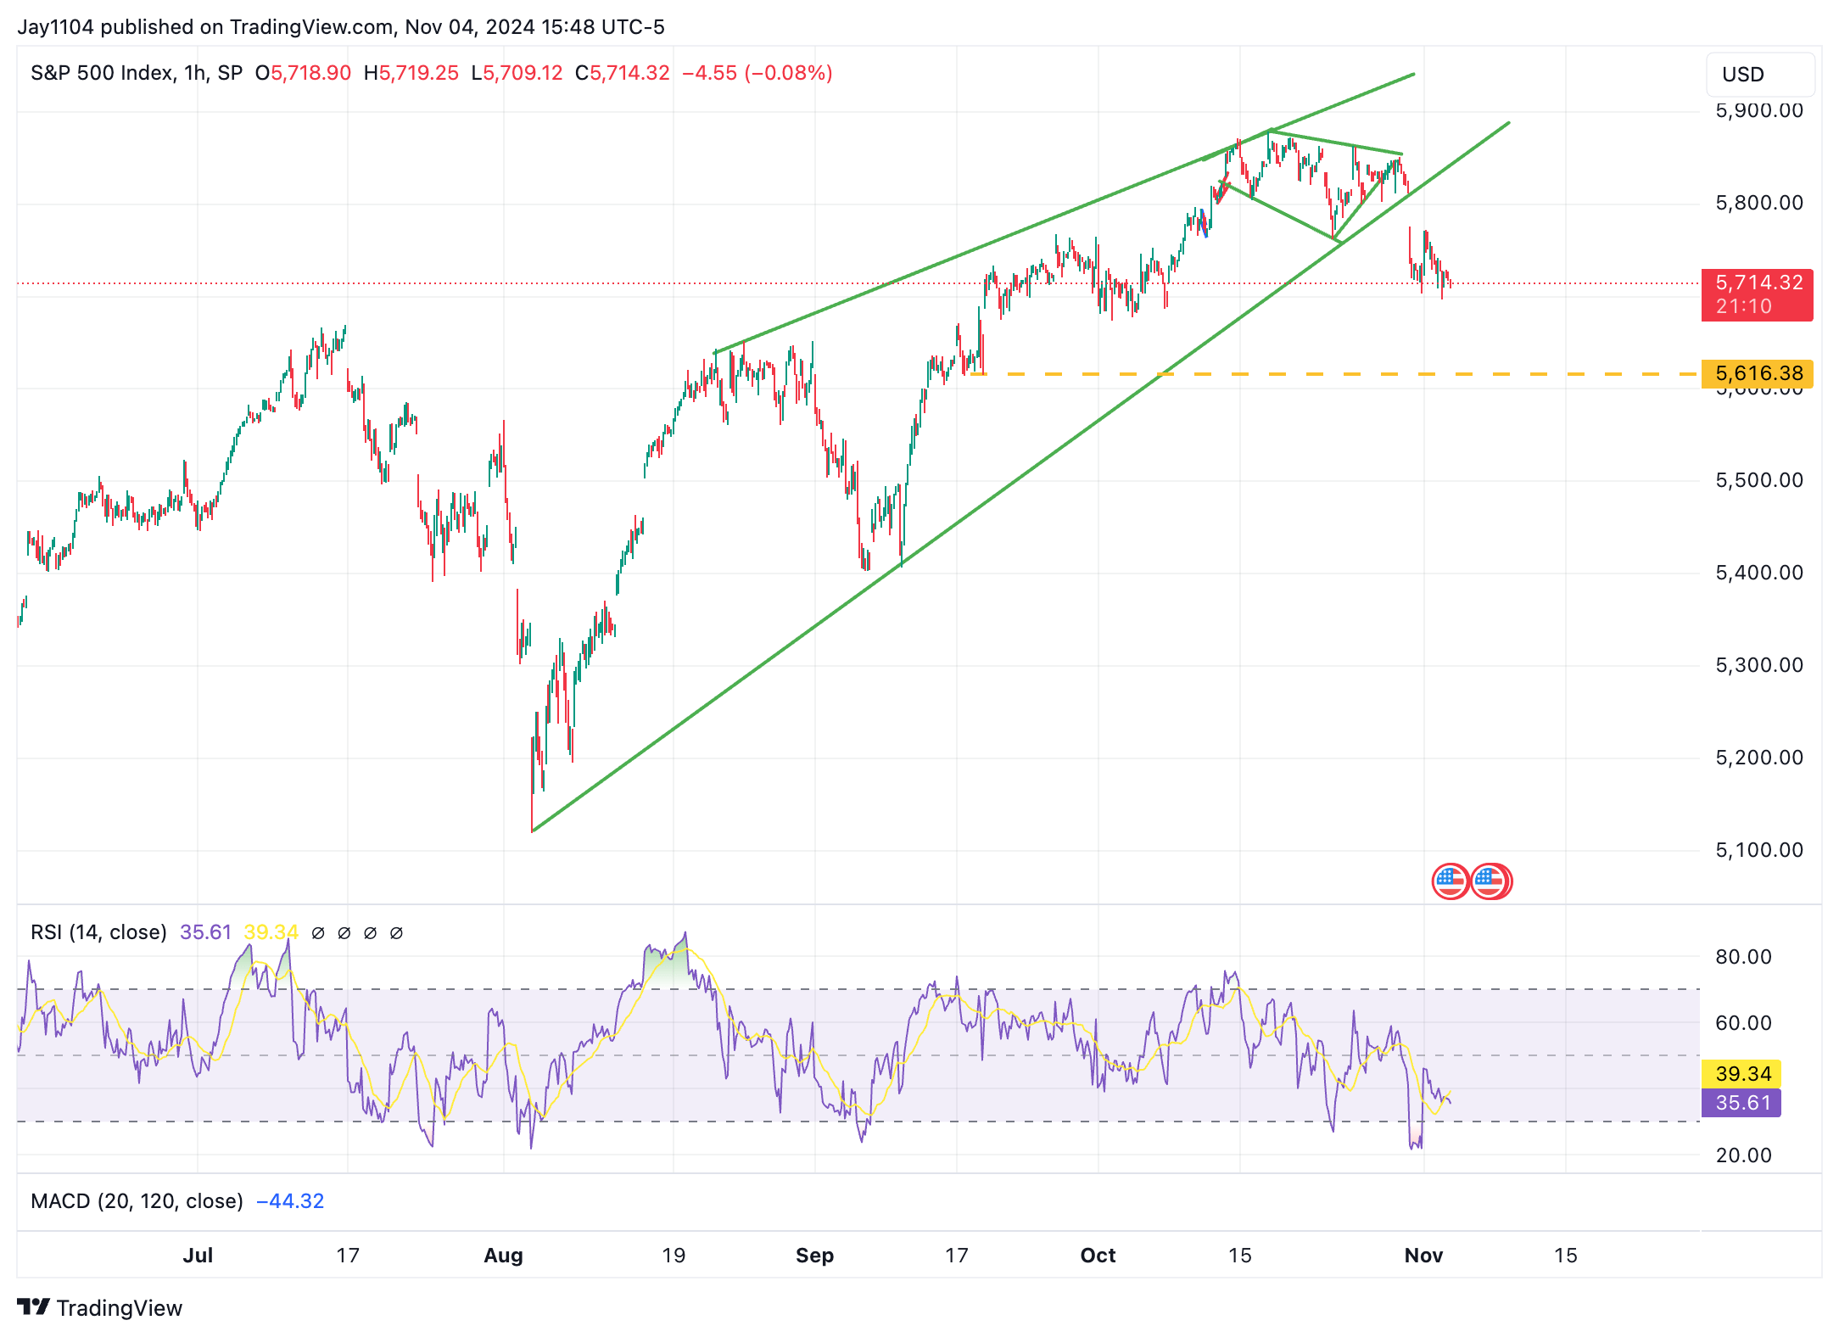
Task: Click the 19 date label between Aug and Sep
Action: (674, 1256)
